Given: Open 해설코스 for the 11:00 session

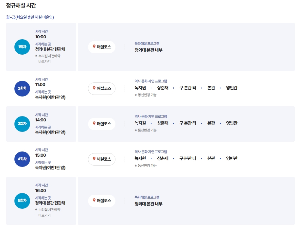Looking at the screenshot, I should (102, 89).
